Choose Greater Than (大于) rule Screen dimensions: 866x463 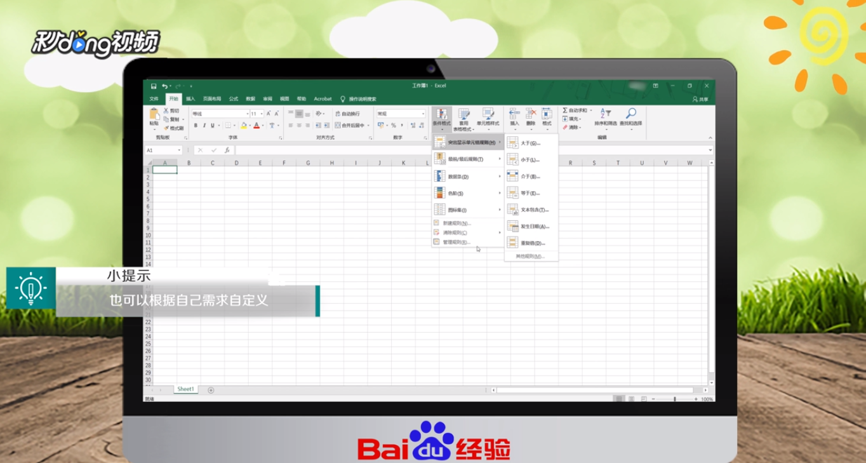coord(531,144)
